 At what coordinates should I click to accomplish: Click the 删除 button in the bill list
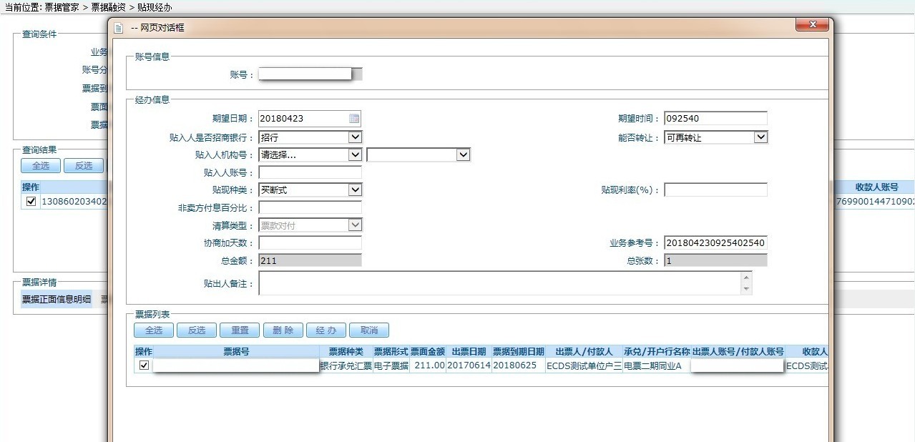coord(283,330)
